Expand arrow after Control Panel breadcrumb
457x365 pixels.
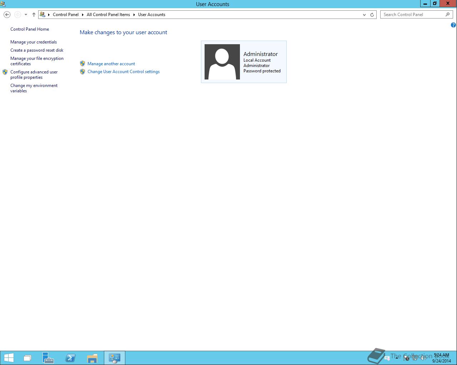pos(82,15)
